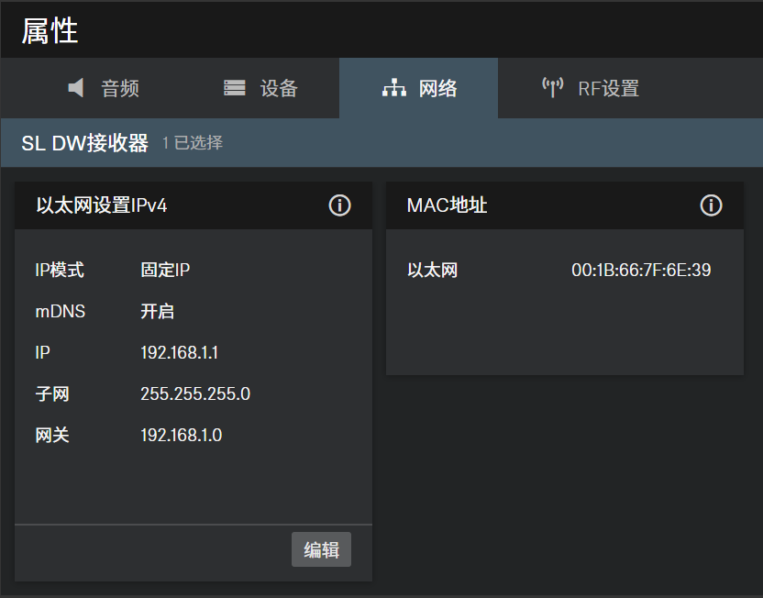The image size is (763, 598).
Task: Click the MAC地址 panel header text
Action: 447,205
